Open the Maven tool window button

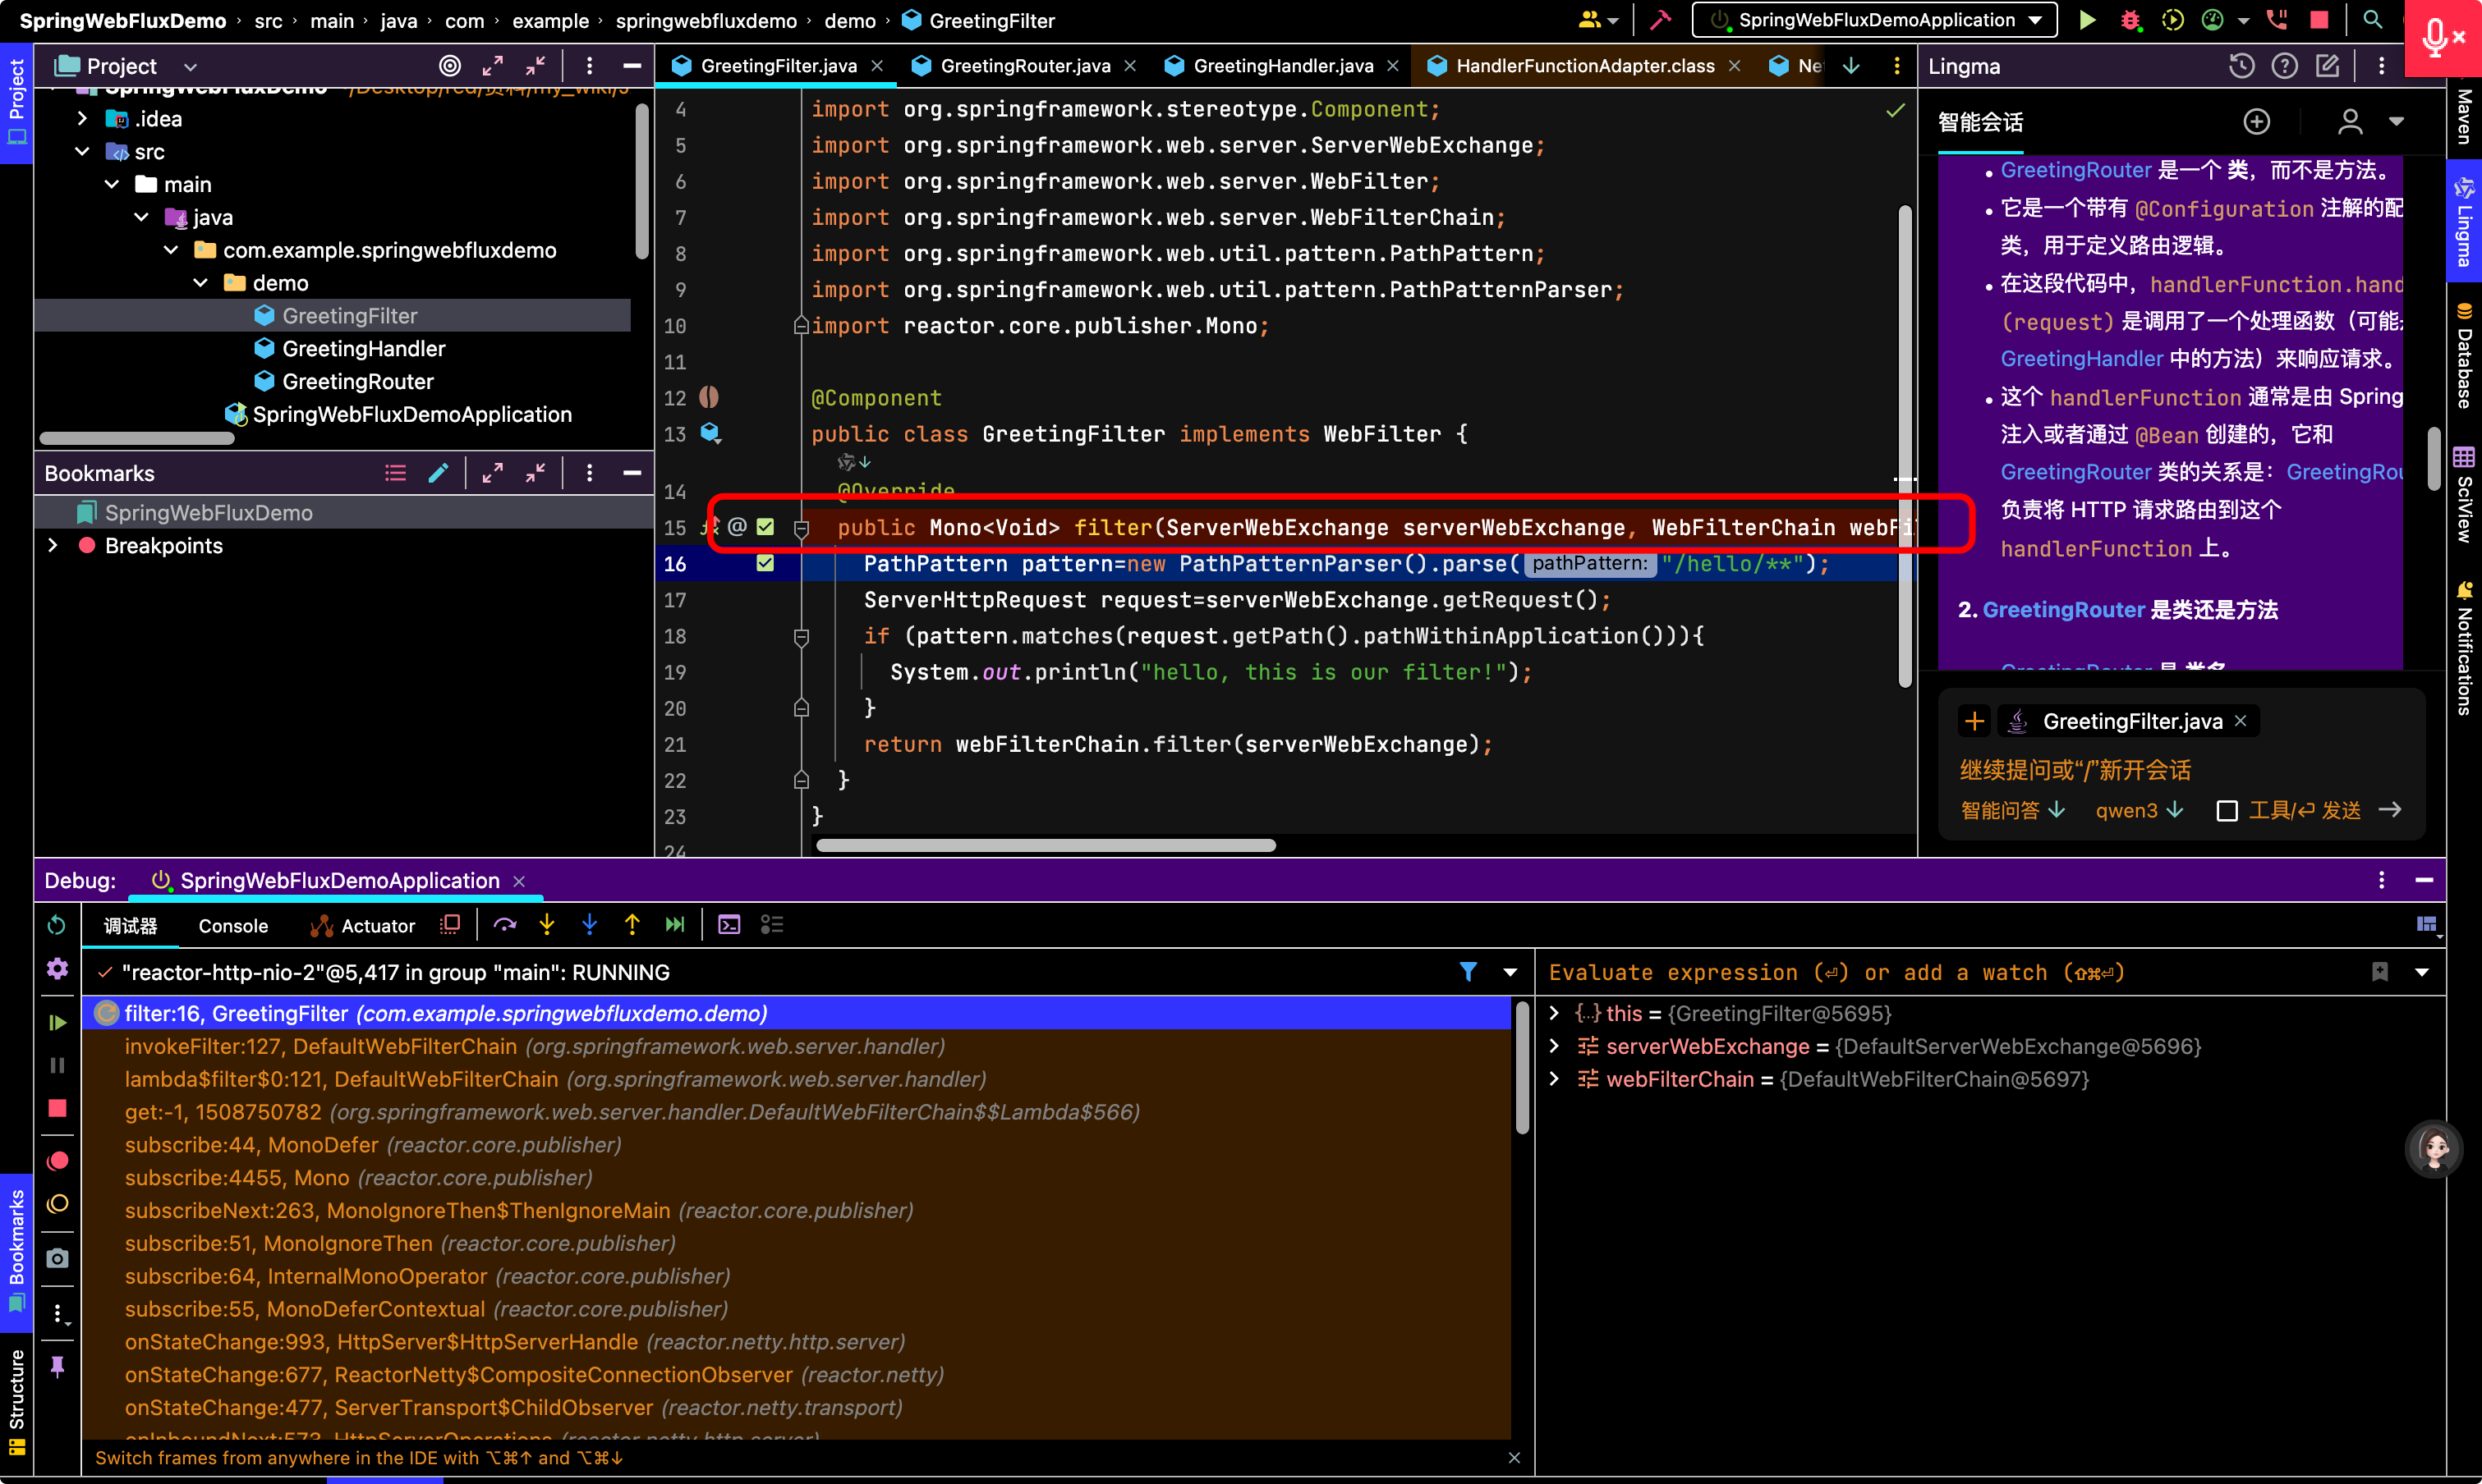[2464, 116]
